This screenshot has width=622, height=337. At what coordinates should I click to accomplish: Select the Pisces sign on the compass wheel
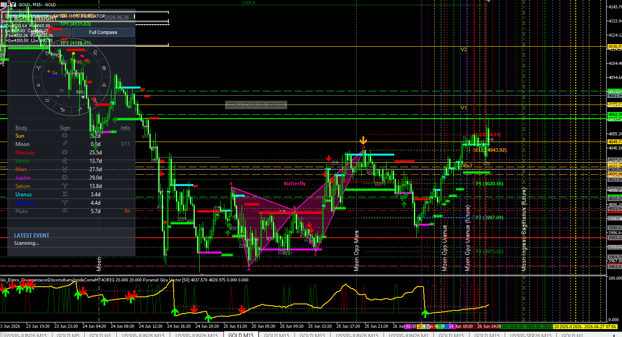pos(39,85)
